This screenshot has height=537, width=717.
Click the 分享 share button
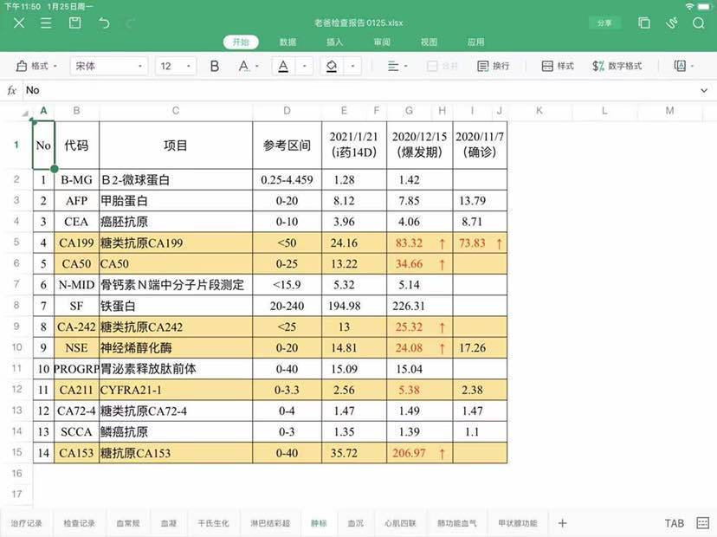(x=603, y=23)
